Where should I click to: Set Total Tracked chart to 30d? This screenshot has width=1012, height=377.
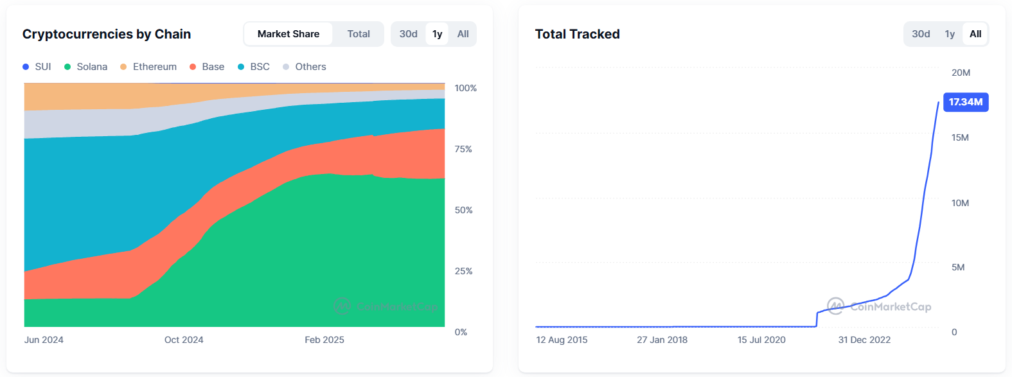(921, 34)
